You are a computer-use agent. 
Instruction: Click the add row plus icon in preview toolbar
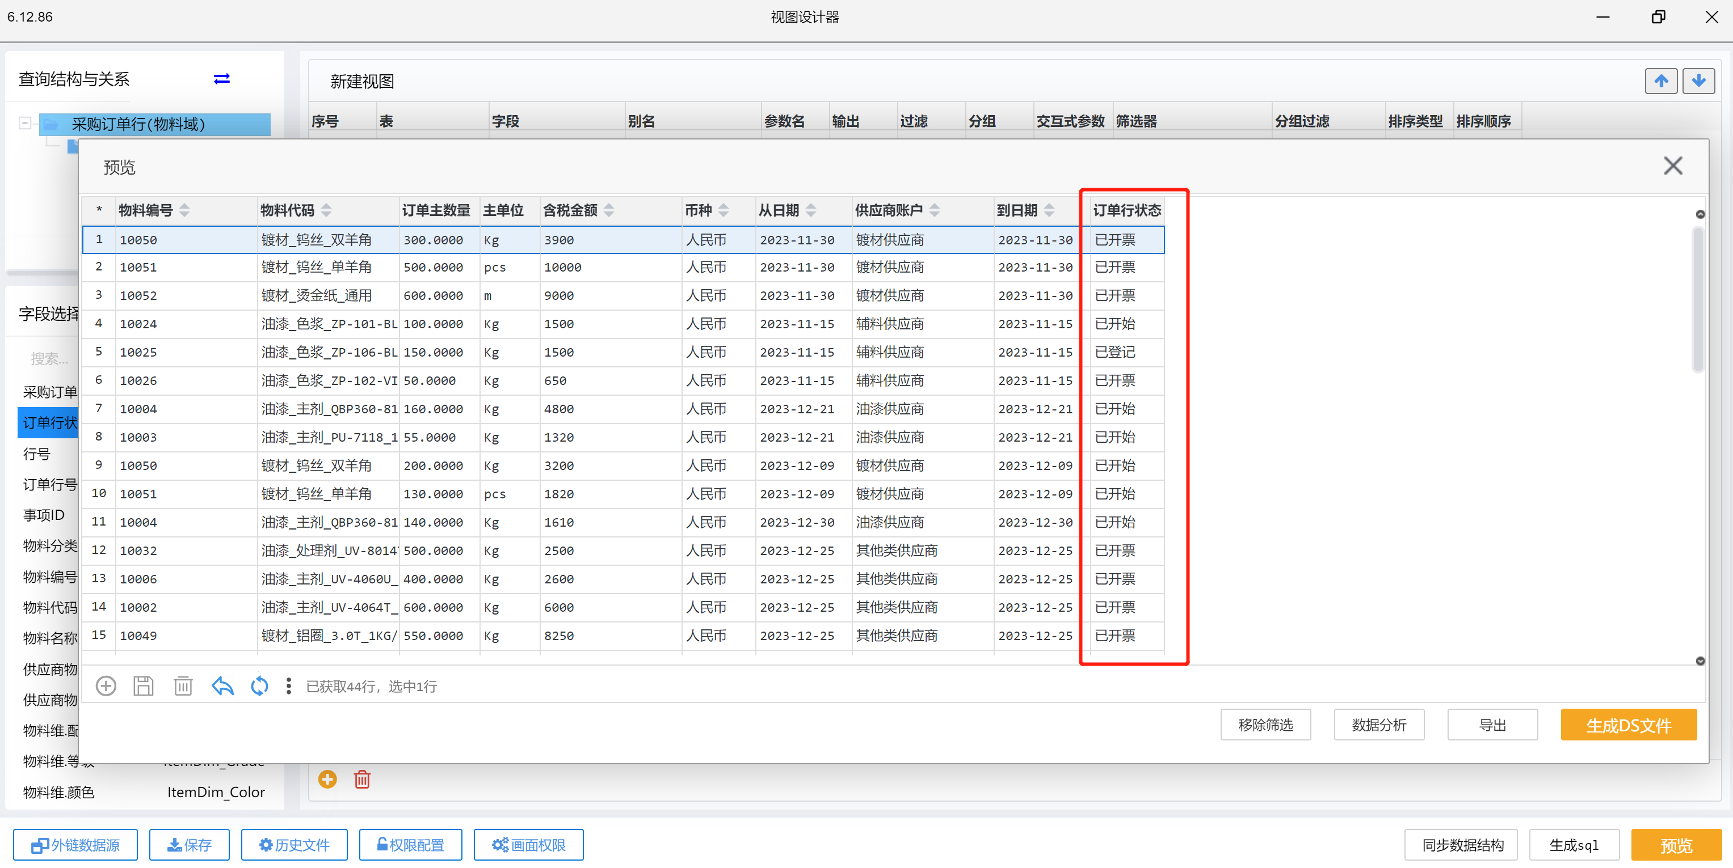(x=106, y=686)
